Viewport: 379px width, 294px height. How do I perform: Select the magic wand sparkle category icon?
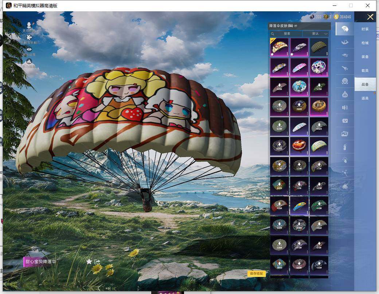point(345,173)
